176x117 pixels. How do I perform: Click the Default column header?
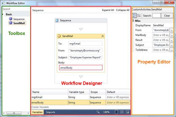click(x=118, y=92)
